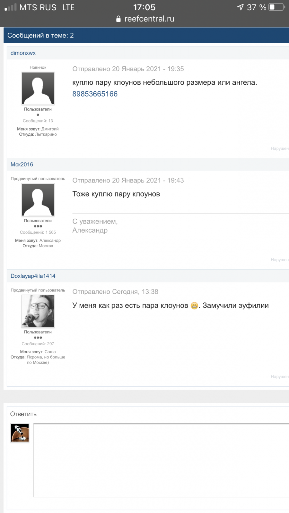Click Мск2016 'Продвинутый пользователь' rank label
This screenshot has width=289, height=513.
tap(38, 179)
